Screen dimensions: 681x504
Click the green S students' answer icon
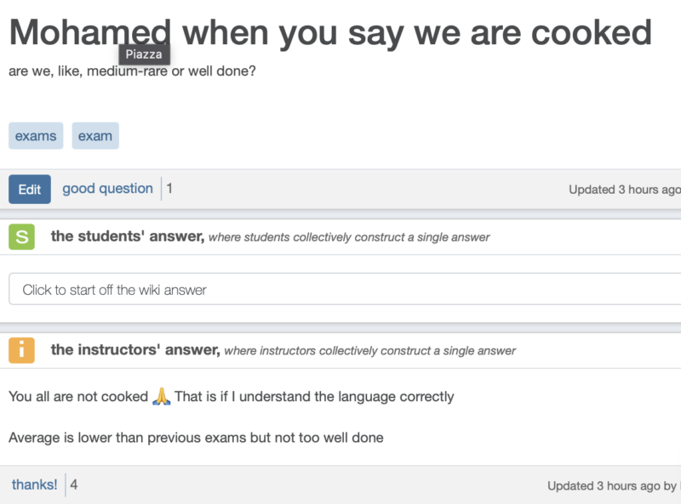20,236
